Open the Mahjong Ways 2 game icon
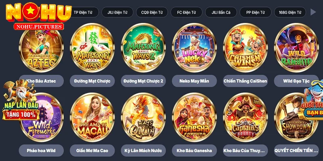The height and width of the screenshot is (161, 323). pyautogui.click(x=143, y=48)
